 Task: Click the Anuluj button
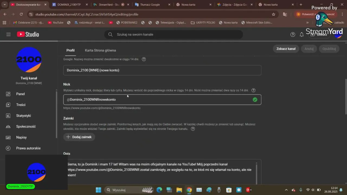click(x=309, y=49)
